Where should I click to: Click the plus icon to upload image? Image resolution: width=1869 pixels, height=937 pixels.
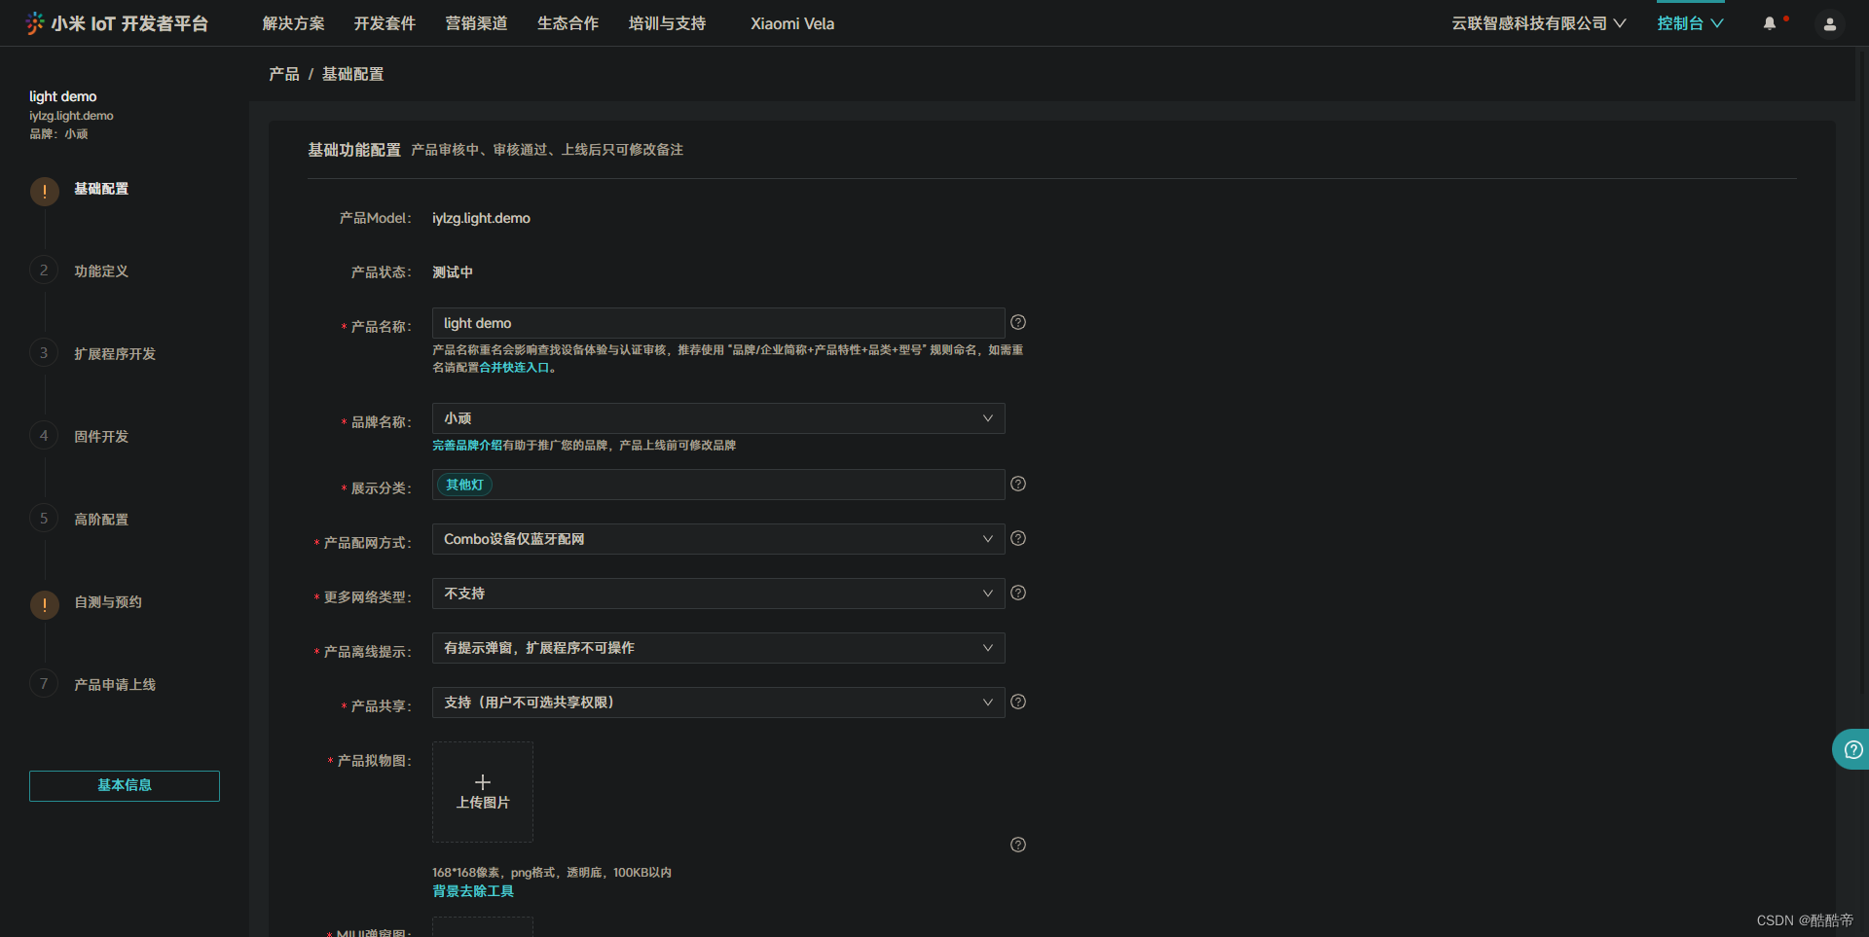483,782
